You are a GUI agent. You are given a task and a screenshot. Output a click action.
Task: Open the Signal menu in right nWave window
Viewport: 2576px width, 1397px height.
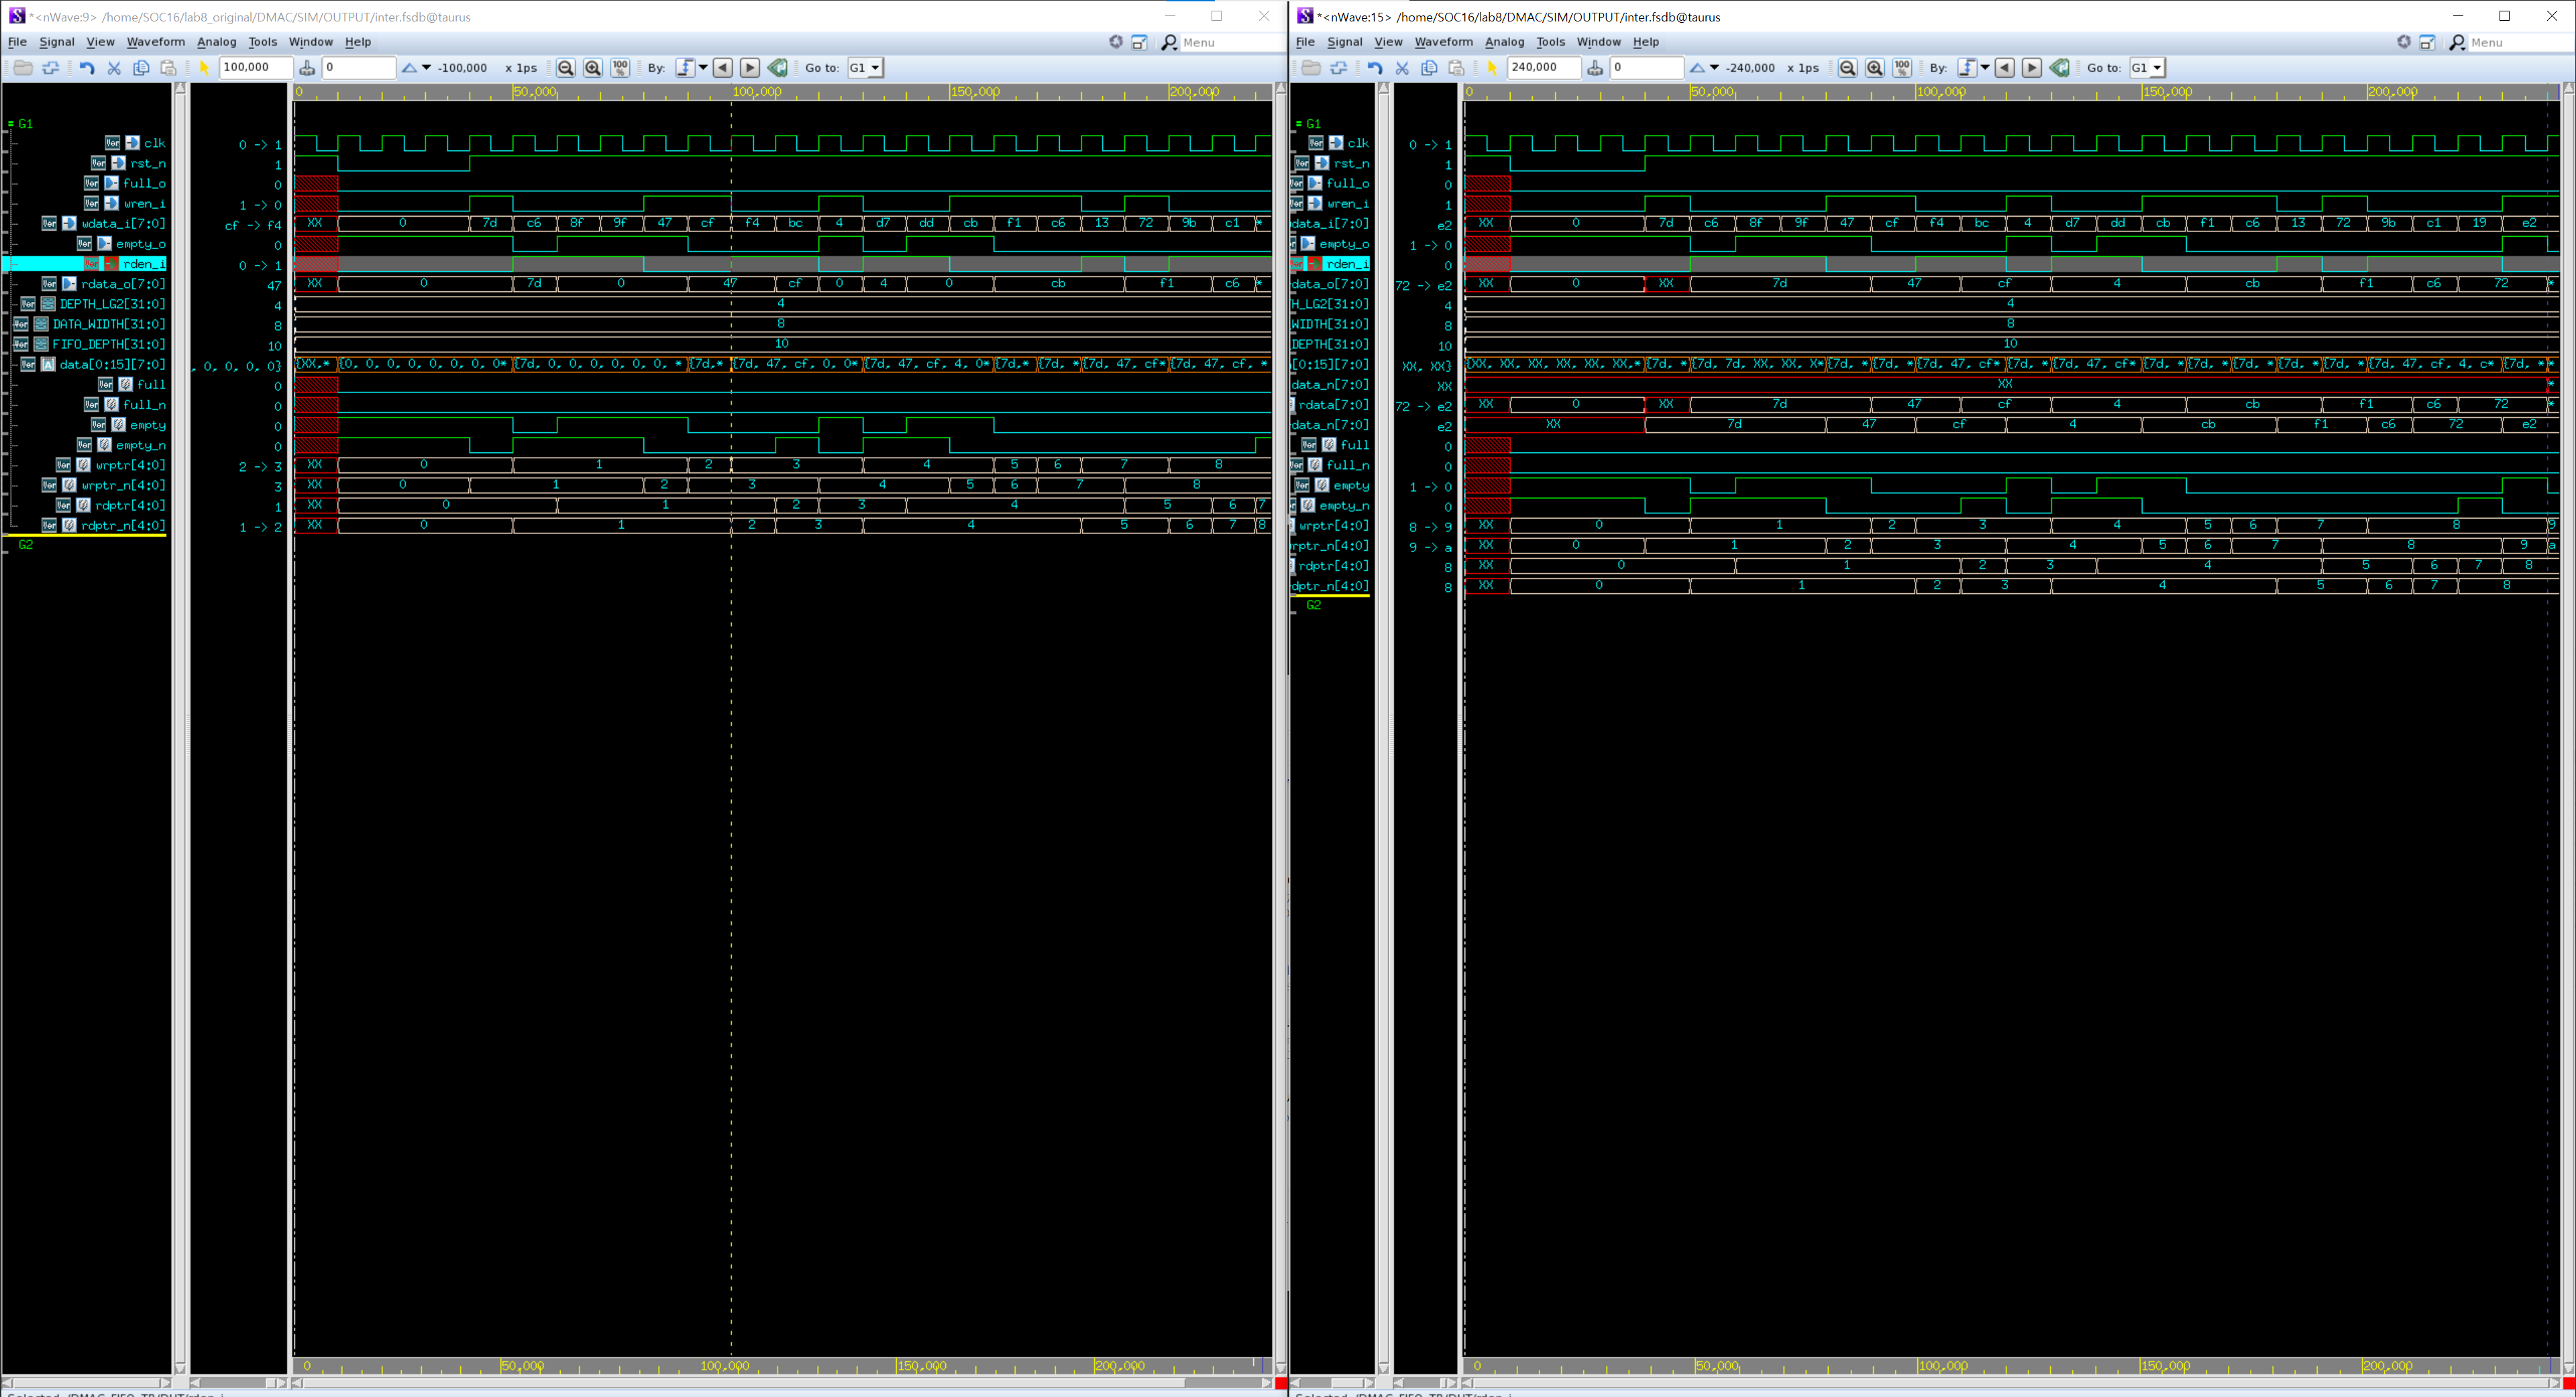1344,42
